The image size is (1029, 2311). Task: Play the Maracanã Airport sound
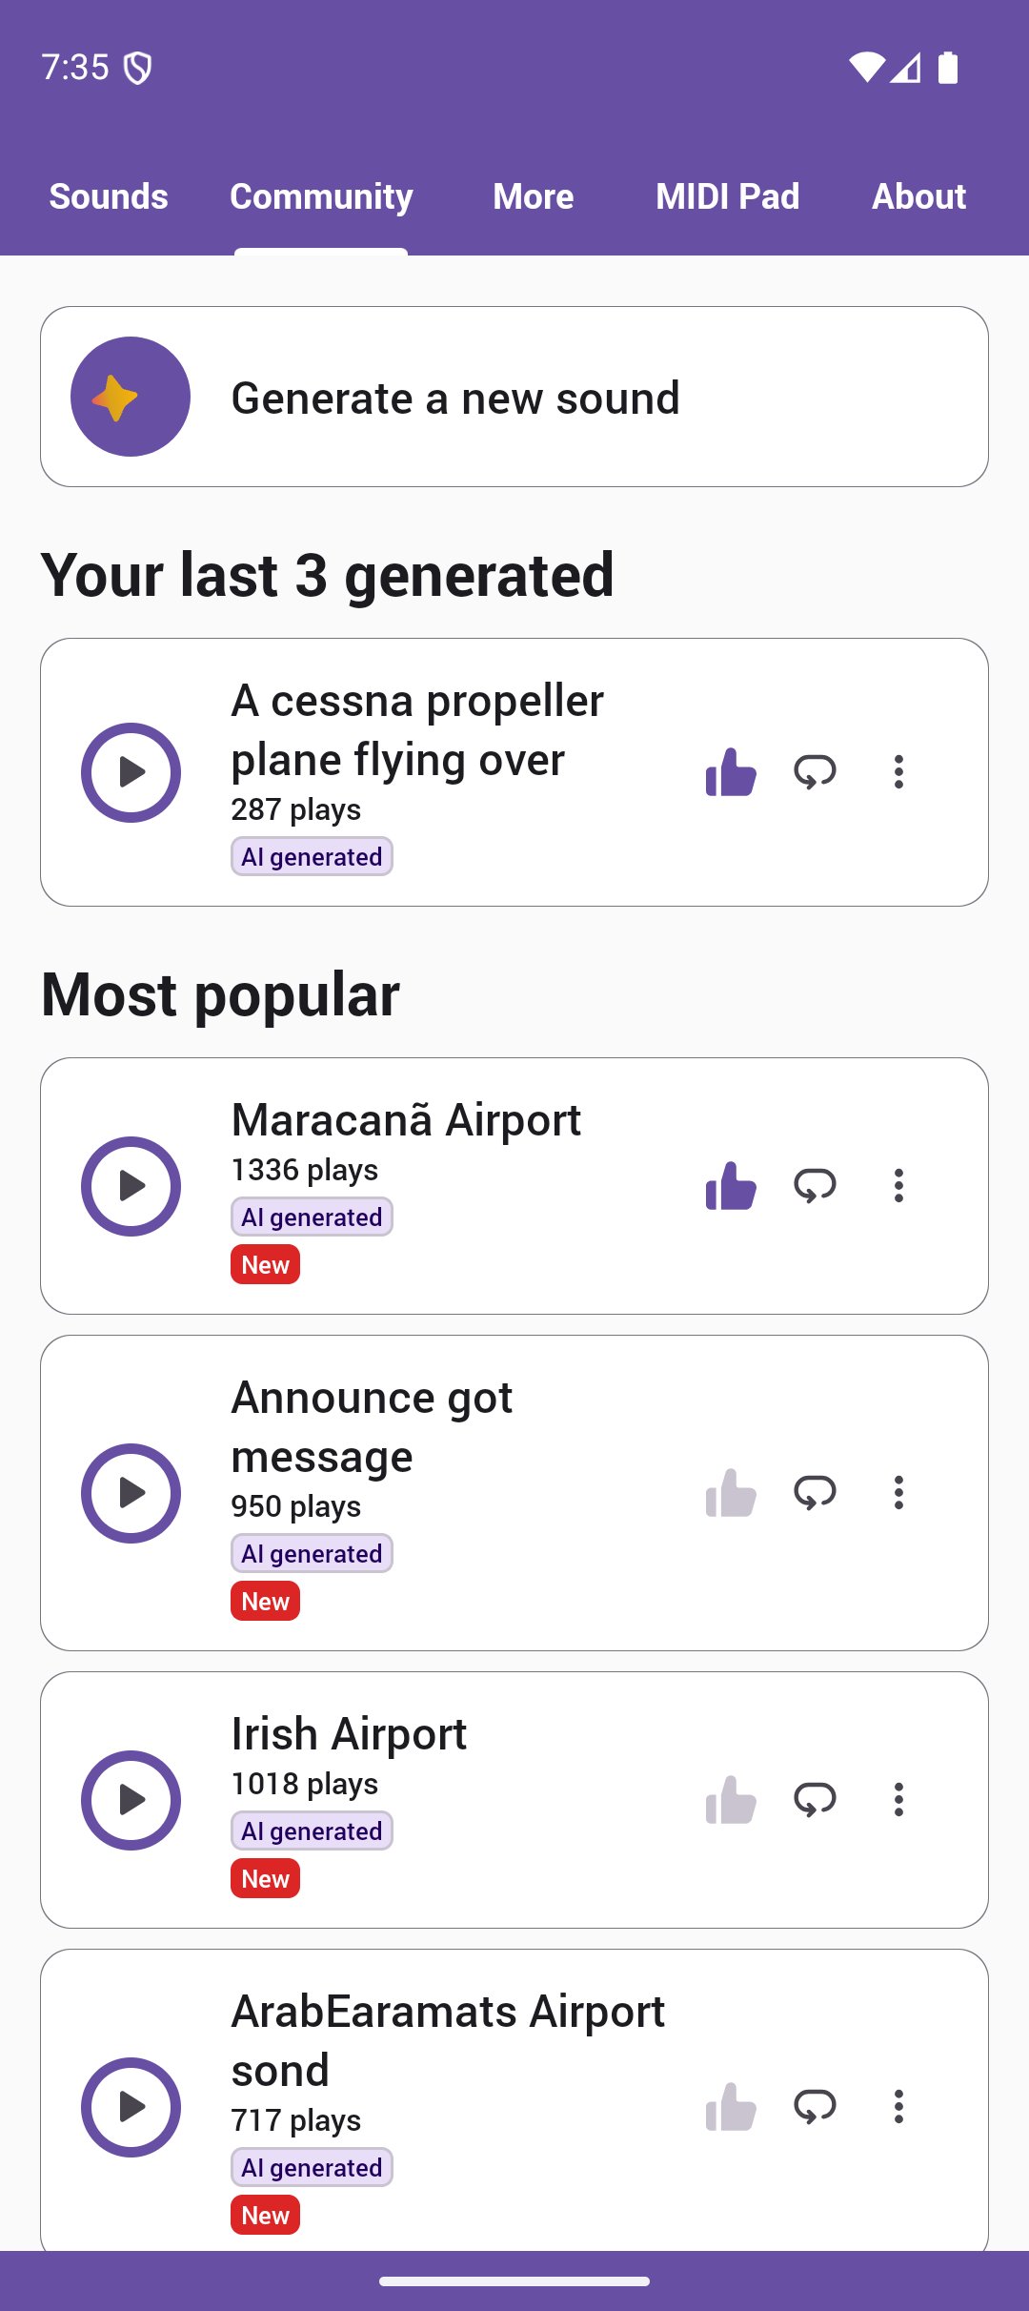pyautogui.click(x=131, y=1186)
